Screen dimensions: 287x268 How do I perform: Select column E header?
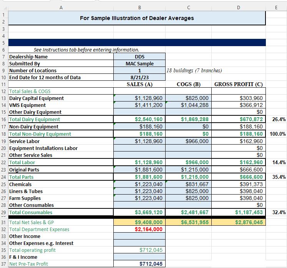click(x=276, y=8)
